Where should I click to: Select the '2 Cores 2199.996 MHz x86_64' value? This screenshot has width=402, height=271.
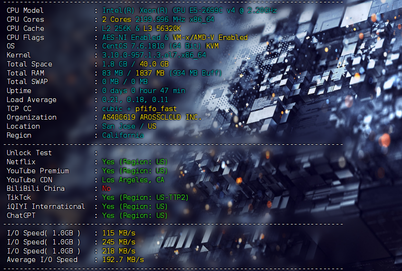coord(158,19)
